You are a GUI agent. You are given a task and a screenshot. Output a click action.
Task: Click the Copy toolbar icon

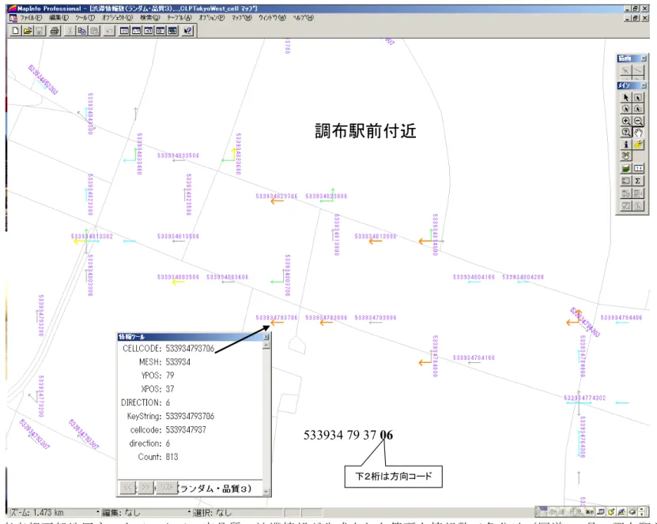82,31
